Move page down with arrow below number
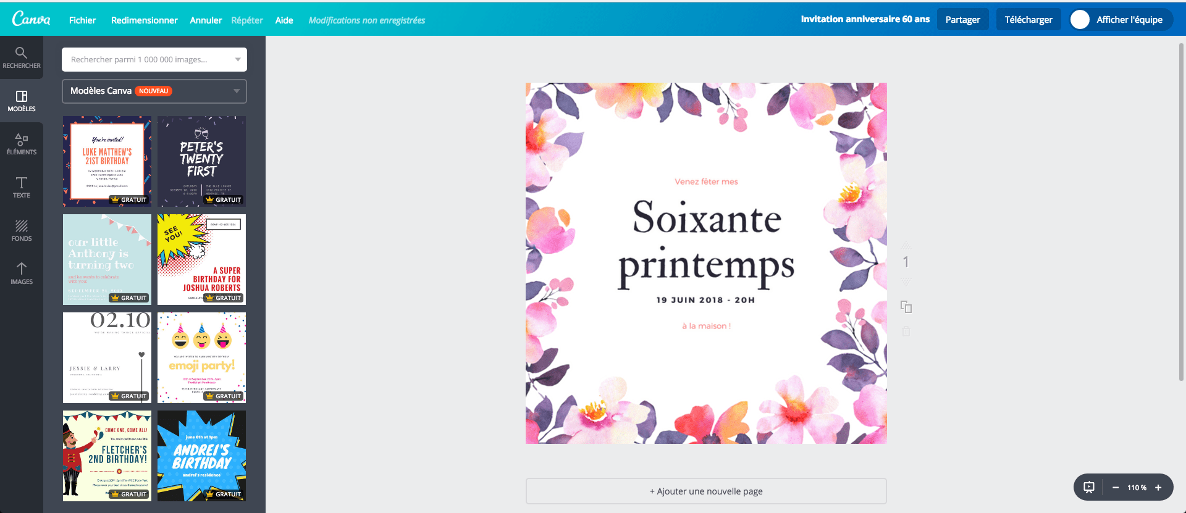This screenshot has height=513, width=1186. click(906, 282)
